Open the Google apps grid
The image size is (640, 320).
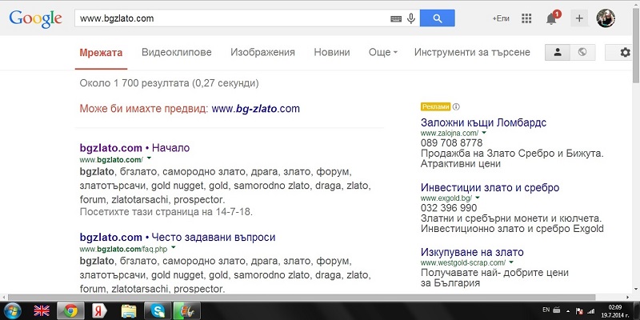click(x=526, y=18)
